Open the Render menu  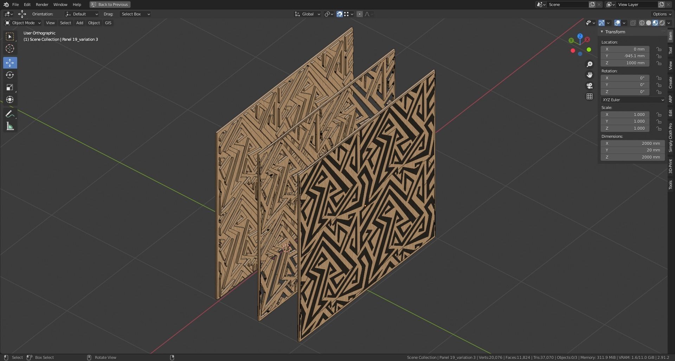point(42,5)
